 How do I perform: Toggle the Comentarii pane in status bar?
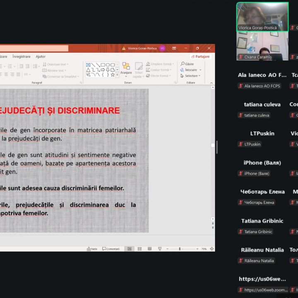pyautogui.click(x=111, y=249)
